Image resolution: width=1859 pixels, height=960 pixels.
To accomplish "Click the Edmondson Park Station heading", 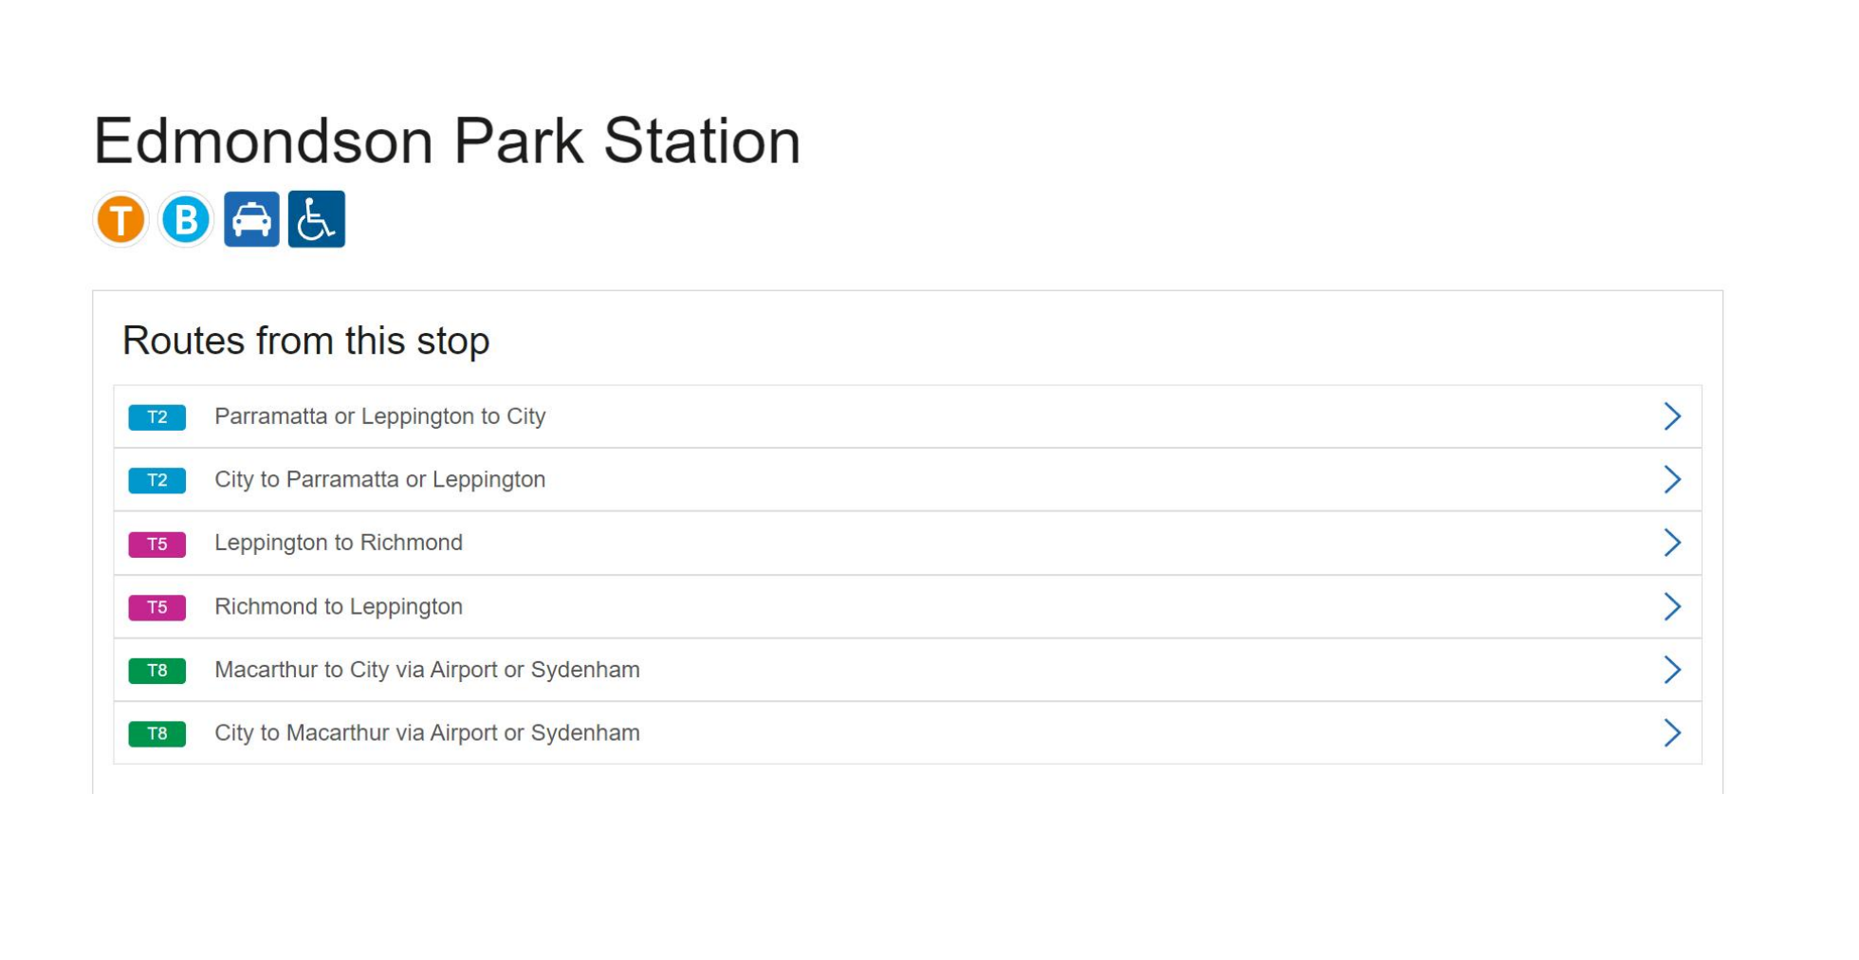I will pos(447,141).
